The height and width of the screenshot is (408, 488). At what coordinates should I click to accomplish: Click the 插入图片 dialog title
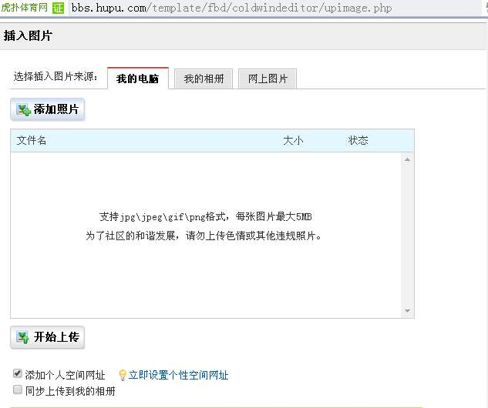click(x=28, y=35)
